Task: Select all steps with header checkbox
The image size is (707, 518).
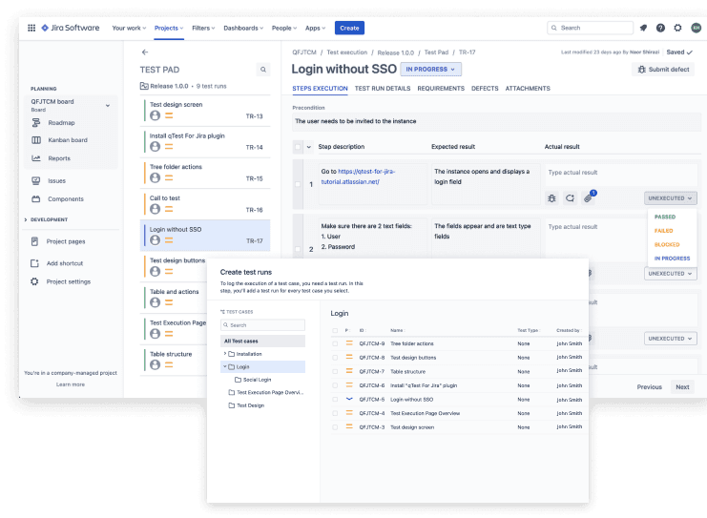Action: (298, 147)
